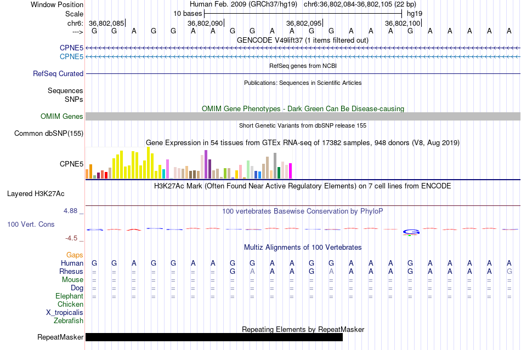Screen dimensions: 521x350
Task: Click the orange Gaps label
Action: (75, 255)
